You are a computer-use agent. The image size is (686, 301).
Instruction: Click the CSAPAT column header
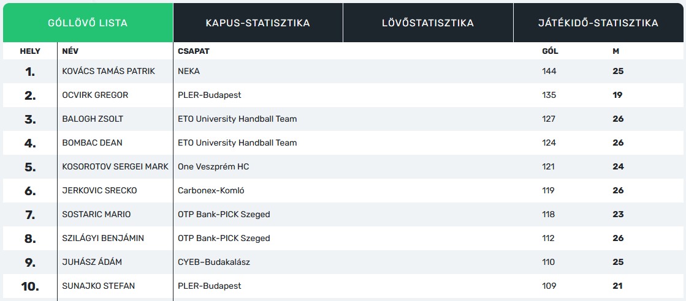pos(193,51)
